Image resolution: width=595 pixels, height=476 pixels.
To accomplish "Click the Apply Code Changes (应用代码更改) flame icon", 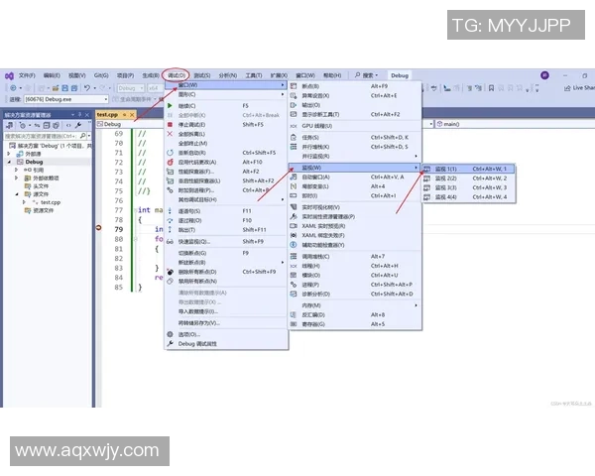I will [170, 162].
